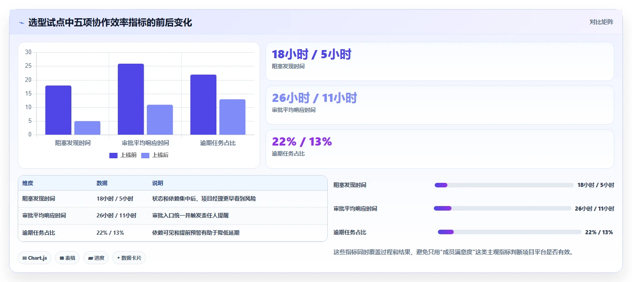Click the progress bar for 阻塞发现时间
This screenshot has width=632, height=282.
pyautogui.click(x=504, y=185)
